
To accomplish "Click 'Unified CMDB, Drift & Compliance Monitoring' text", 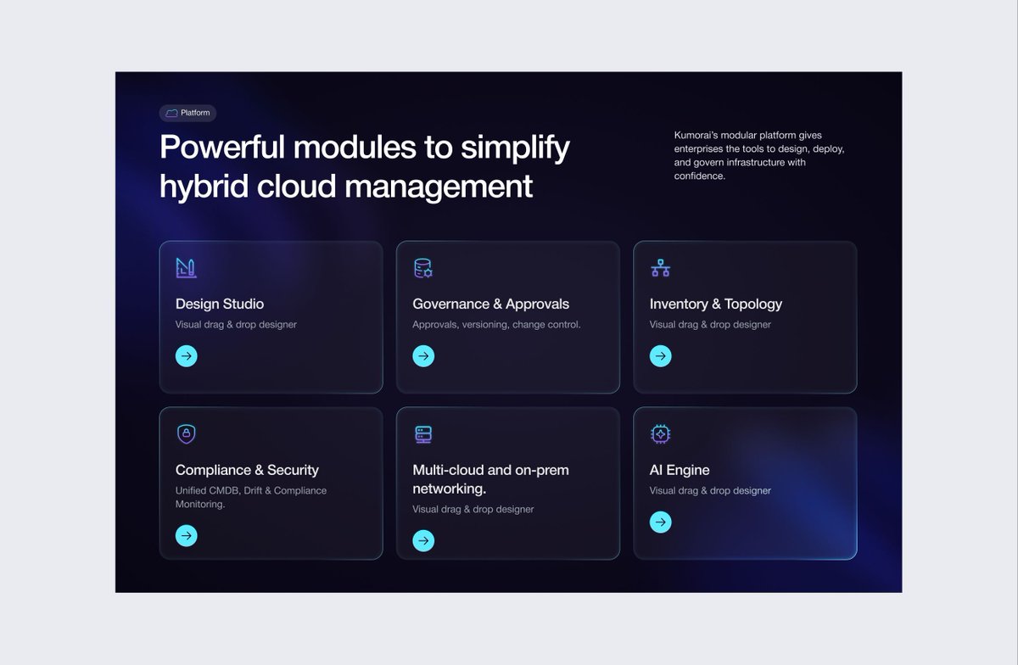I will coord(251,497).
